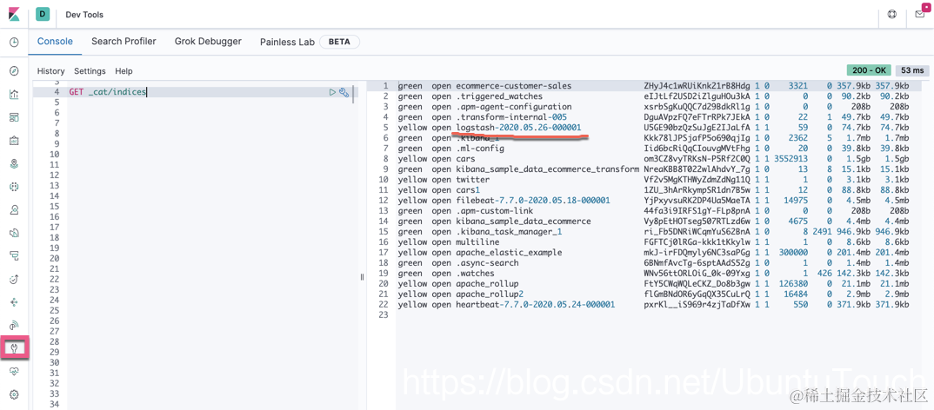
Task: Open SIEM via the four-dots icon
Action: pyautogui.click(x=14, y=301)
